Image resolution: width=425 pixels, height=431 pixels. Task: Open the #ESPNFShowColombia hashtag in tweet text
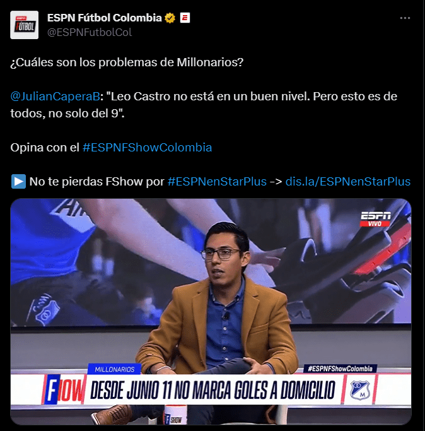click(148, 148)
